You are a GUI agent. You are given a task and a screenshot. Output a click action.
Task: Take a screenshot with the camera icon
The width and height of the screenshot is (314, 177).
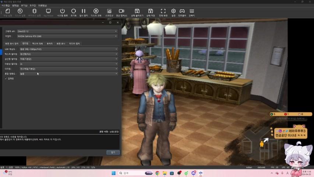(109, 11)
